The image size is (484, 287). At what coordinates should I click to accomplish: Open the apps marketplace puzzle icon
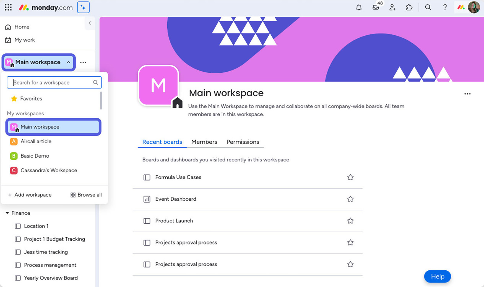[409, 8]
